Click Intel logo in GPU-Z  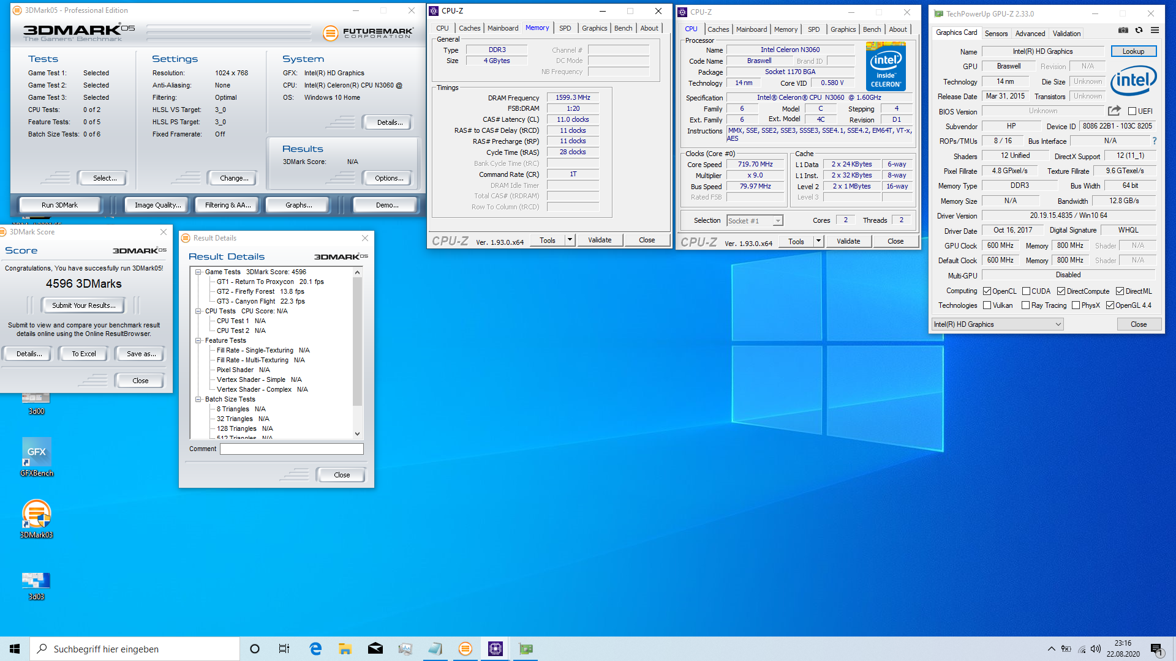1133,80
